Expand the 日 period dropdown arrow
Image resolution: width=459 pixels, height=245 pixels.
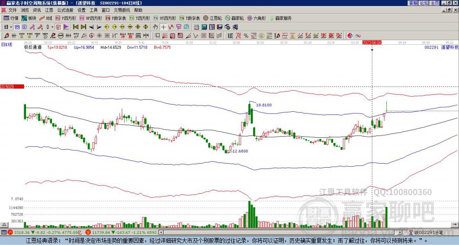coord(11,27)
